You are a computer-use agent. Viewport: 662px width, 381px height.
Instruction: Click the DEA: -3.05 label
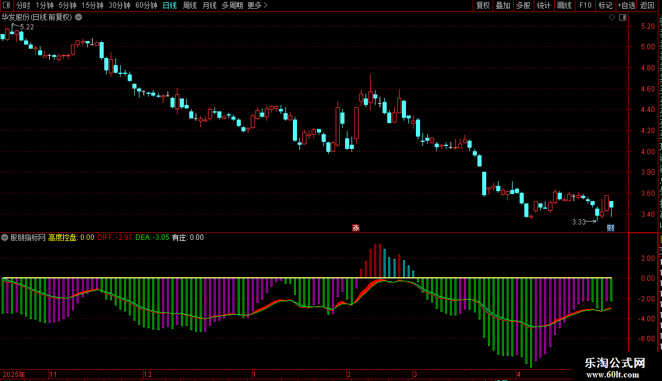tap(152, 237)
